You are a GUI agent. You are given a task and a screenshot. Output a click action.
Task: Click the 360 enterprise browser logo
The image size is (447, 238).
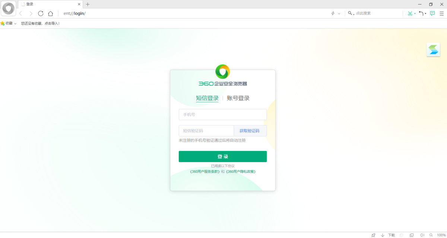223,75
